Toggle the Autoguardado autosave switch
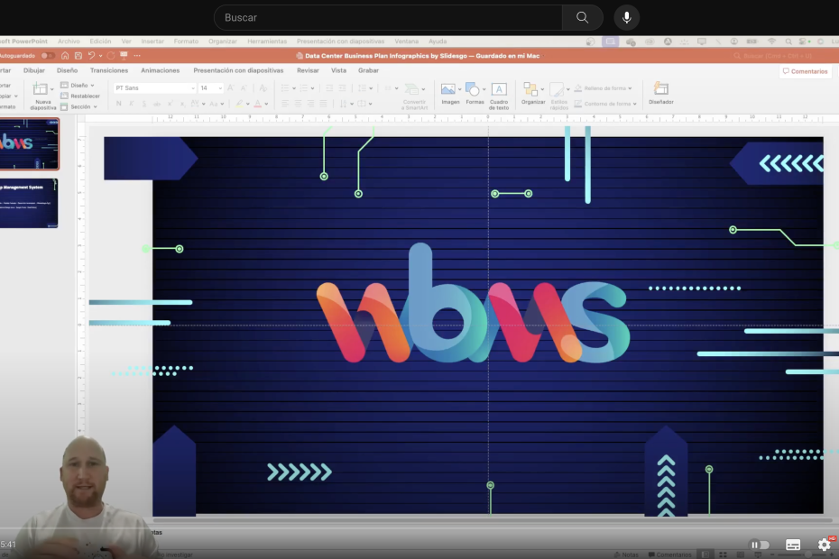Image resolution: width=839 pixels, height=559 pixels. [48, 56]
